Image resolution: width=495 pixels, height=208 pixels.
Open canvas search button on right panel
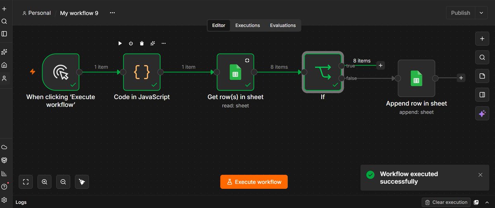tap(482, 58)
